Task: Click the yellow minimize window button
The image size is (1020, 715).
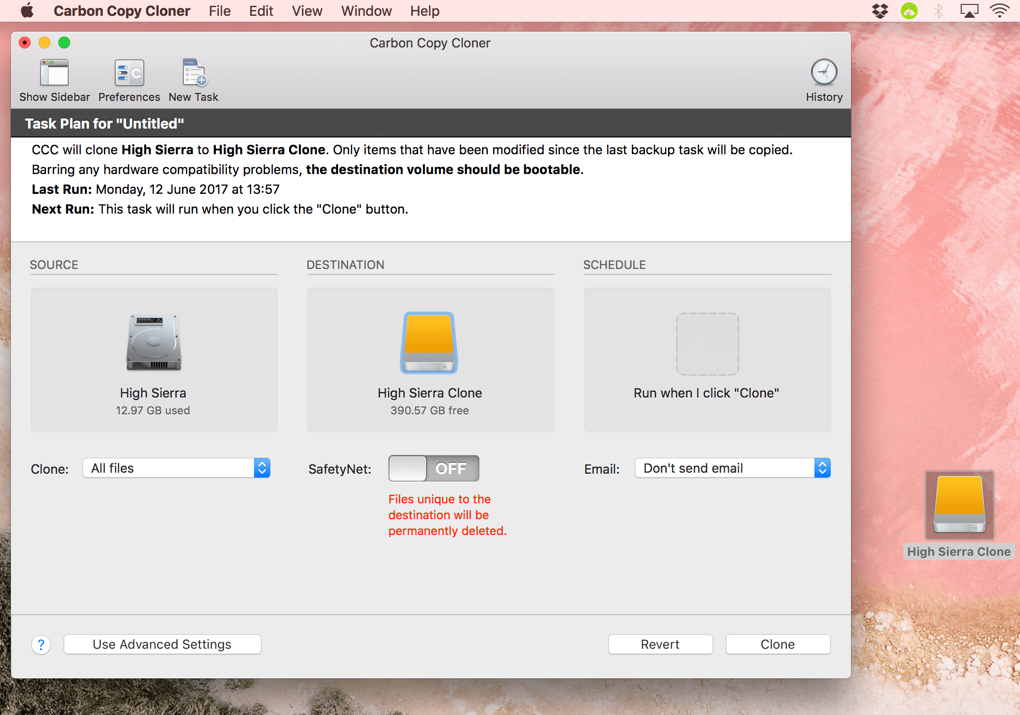Action: tap(44, 43)
